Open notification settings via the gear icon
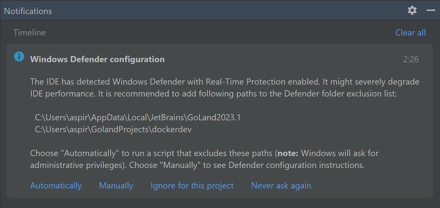This screenshot has height=208, width=440. pos(412,11)
